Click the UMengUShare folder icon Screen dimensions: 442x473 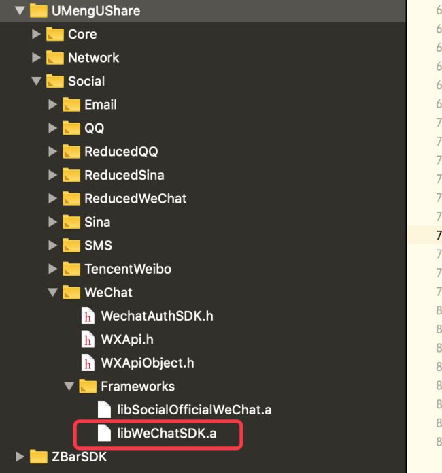(x=39, y=11)
